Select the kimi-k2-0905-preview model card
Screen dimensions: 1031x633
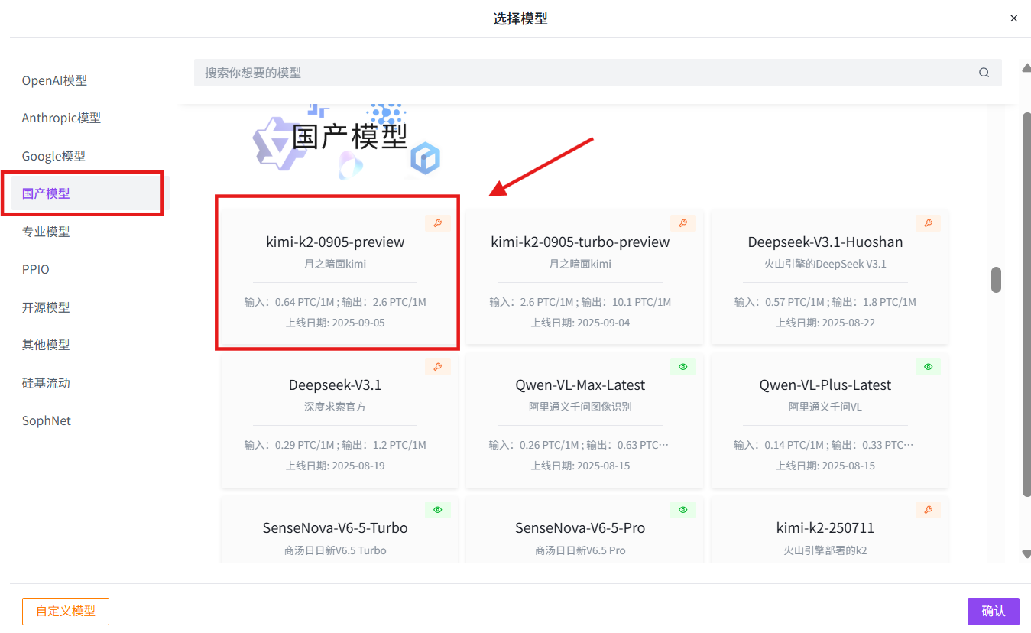(x=339, y=277)
